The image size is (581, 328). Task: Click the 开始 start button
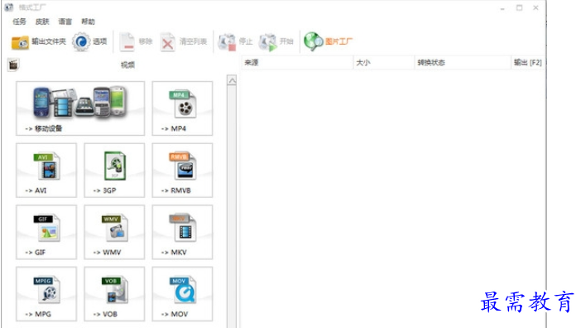[x=276, y=41]
